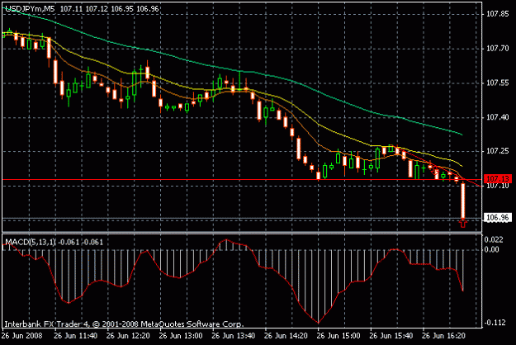Click the OHLC values 107.11 107.12 106.95 106.96
The image size is (516, 345).
click(x=109, y=9)
